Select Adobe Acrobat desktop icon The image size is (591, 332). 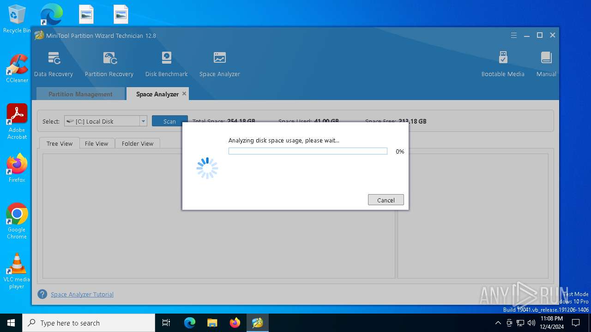point(17,121)
